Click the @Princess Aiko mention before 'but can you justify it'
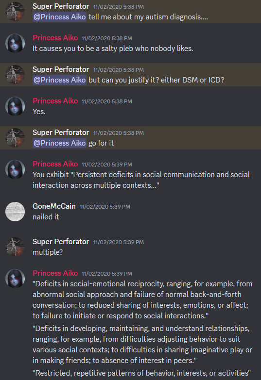 (x=59, y=80)
